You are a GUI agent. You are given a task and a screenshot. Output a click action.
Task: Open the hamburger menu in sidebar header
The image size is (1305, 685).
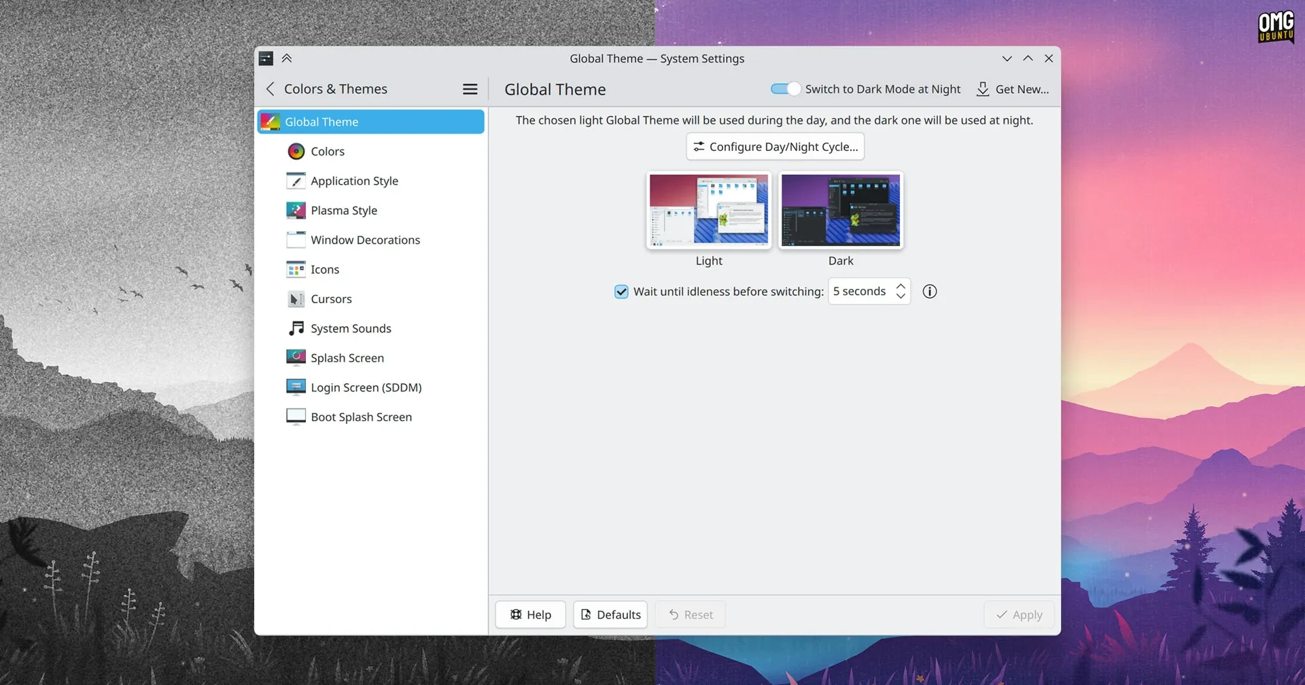pyautogui.click(x=470, y=89)
